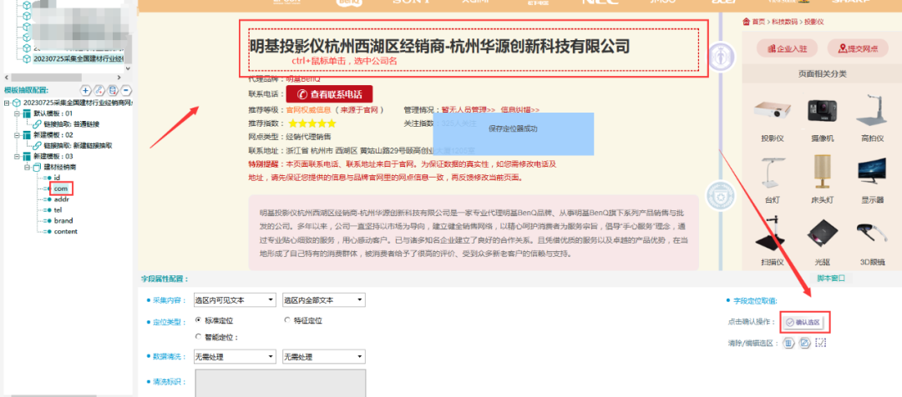Click the 扫描仪 scanner category icon
Viewport: 902px width, 397px height.
(772, 234)
